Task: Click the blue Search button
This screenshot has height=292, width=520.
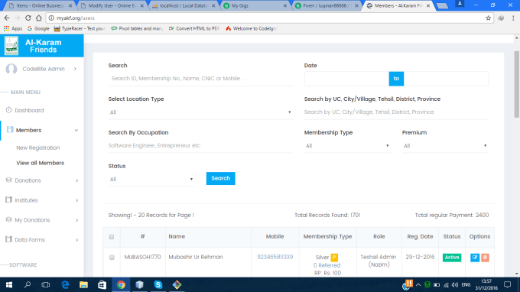Action: (220, 178)
